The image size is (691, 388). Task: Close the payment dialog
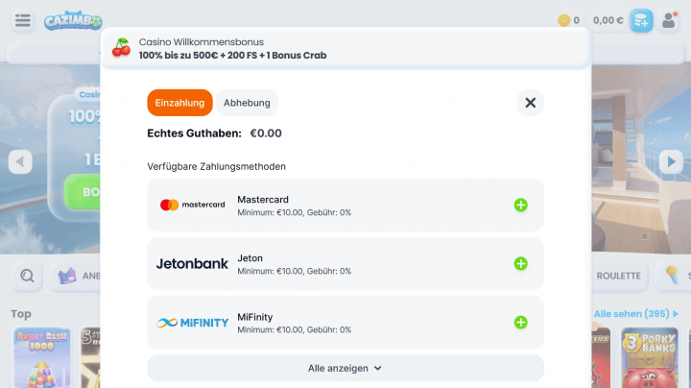click(530, 103)
